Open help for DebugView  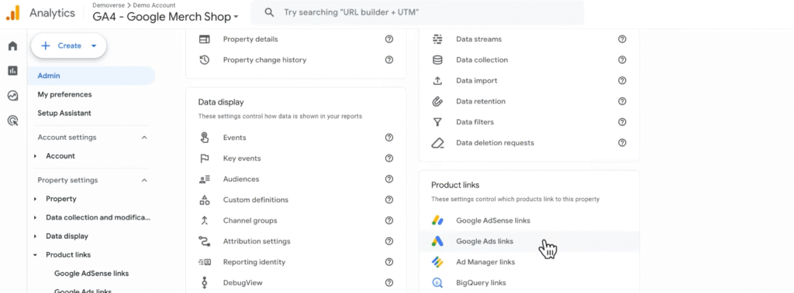coord(389,282)
